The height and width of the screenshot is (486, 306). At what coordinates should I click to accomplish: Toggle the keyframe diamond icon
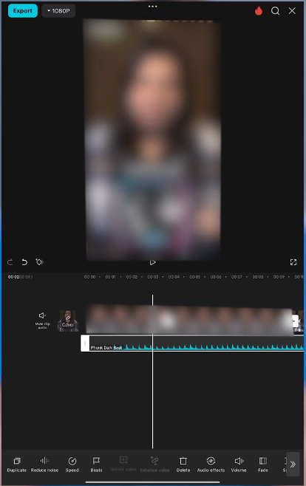(x=39, y=262)
